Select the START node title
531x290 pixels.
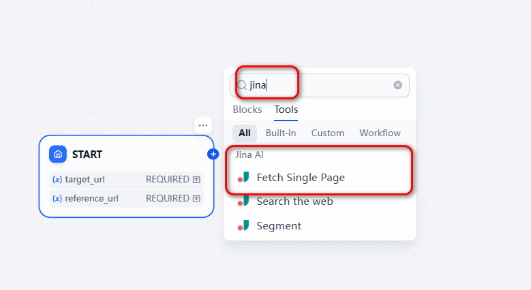pyautogui.click(x=87, y=155)
